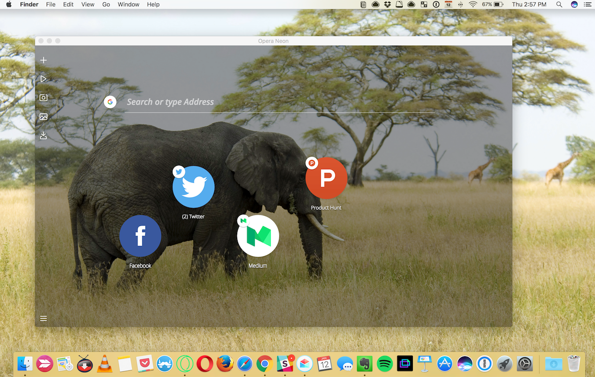The height and width of the screenshot is (377, 595).
Task: Click the Search or type Address field
Action: point(280,102)
